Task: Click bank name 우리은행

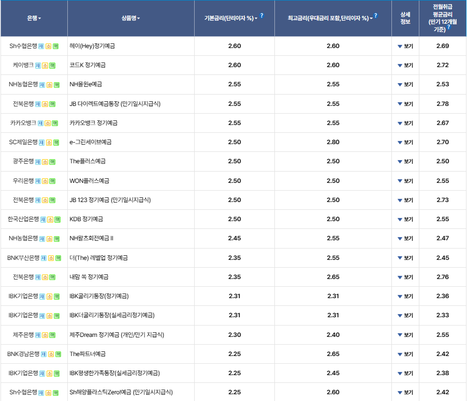Action: tap(23, 181)
